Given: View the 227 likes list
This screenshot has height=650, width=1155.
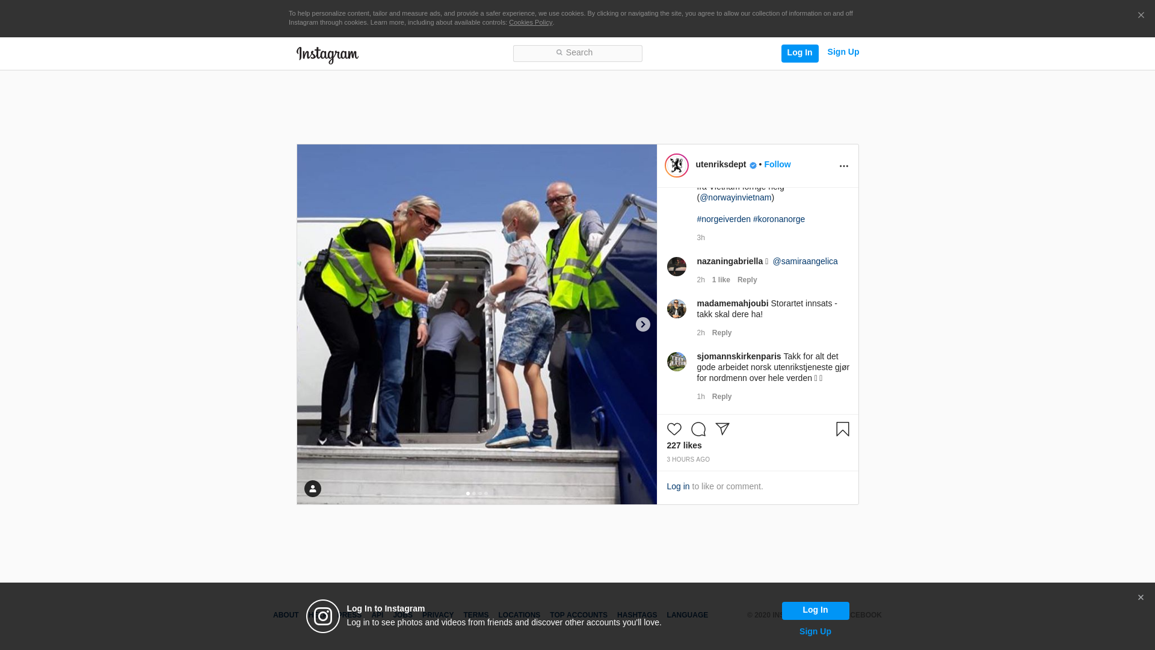Looking at the screenshot, I should coord(684,445).
